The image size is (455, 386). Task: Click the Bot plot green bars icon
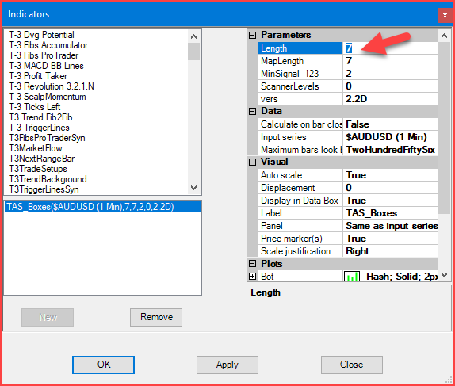[352, 277]
